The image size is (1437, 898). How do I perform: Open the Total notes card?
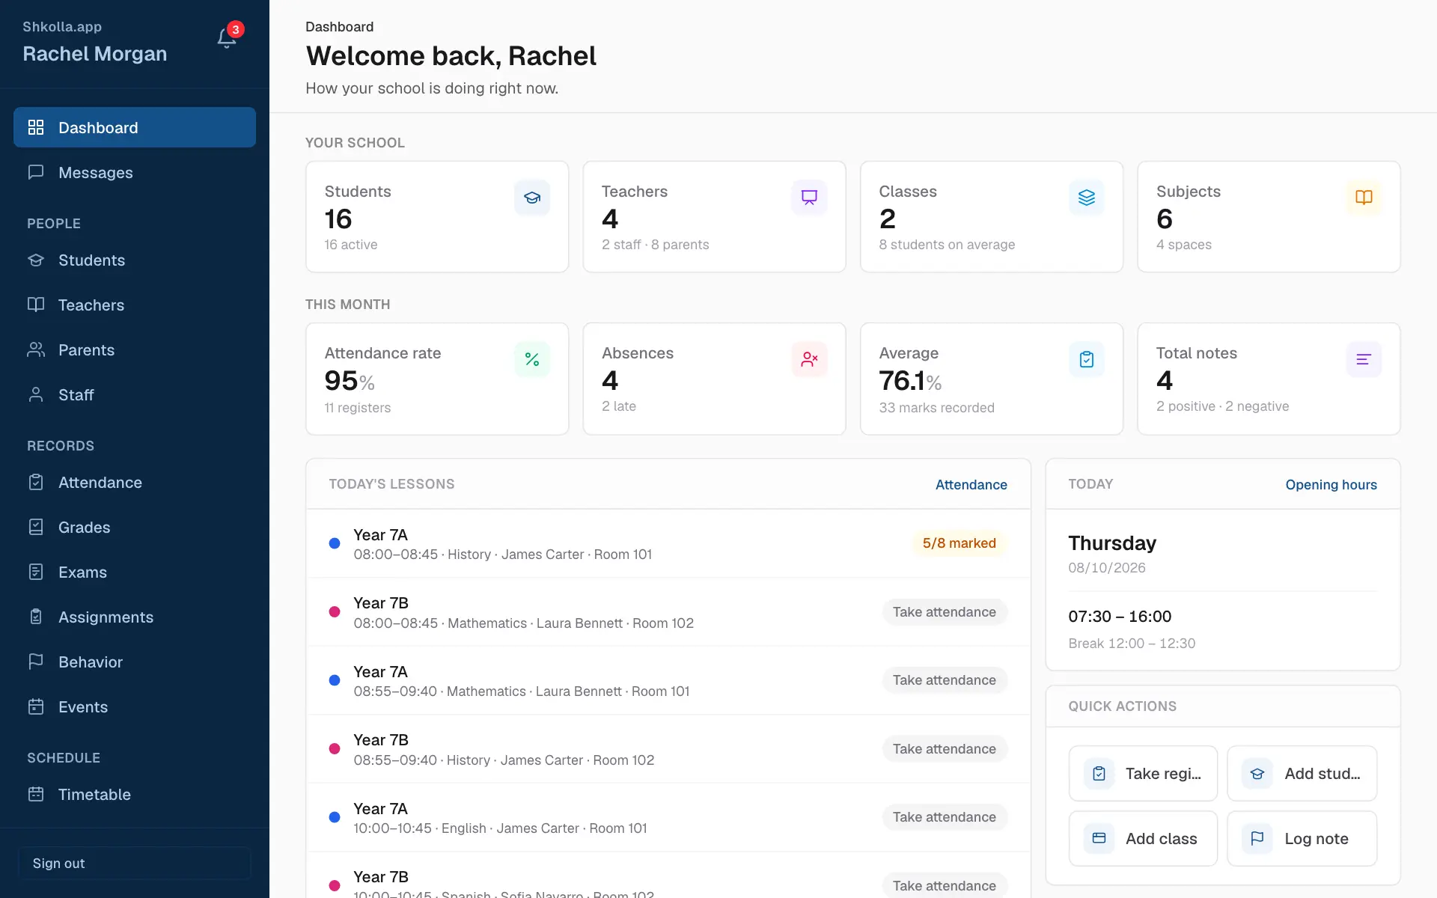1269,379
